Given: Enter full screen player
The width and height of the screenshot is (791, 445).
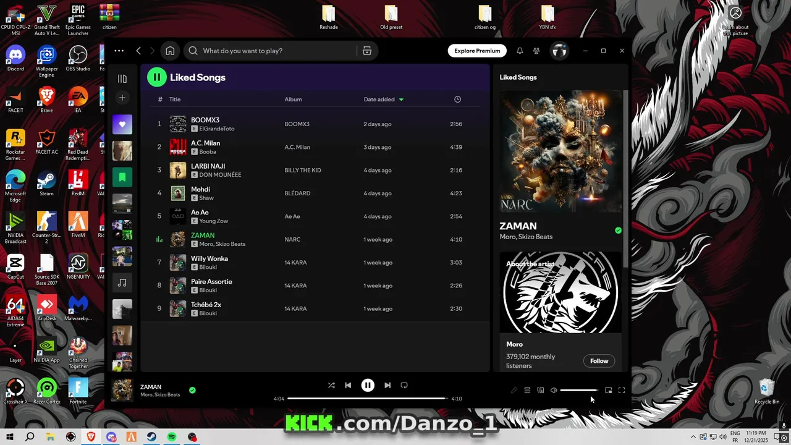Looking at the screenshot, I should click(x=622, y=390).
